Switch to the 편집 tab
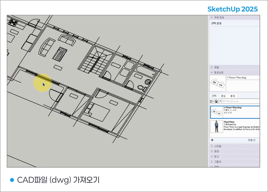268x192 pixels. (x=223, y=96)
